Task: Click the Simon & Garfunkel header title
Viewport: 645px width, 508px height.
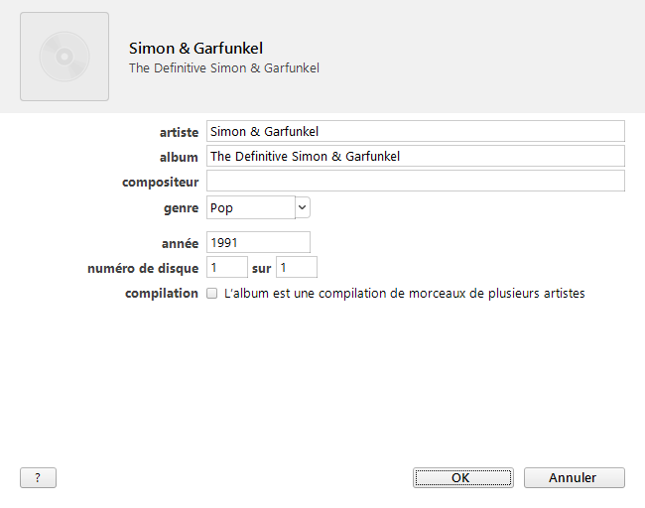Action: click(195, 49)
